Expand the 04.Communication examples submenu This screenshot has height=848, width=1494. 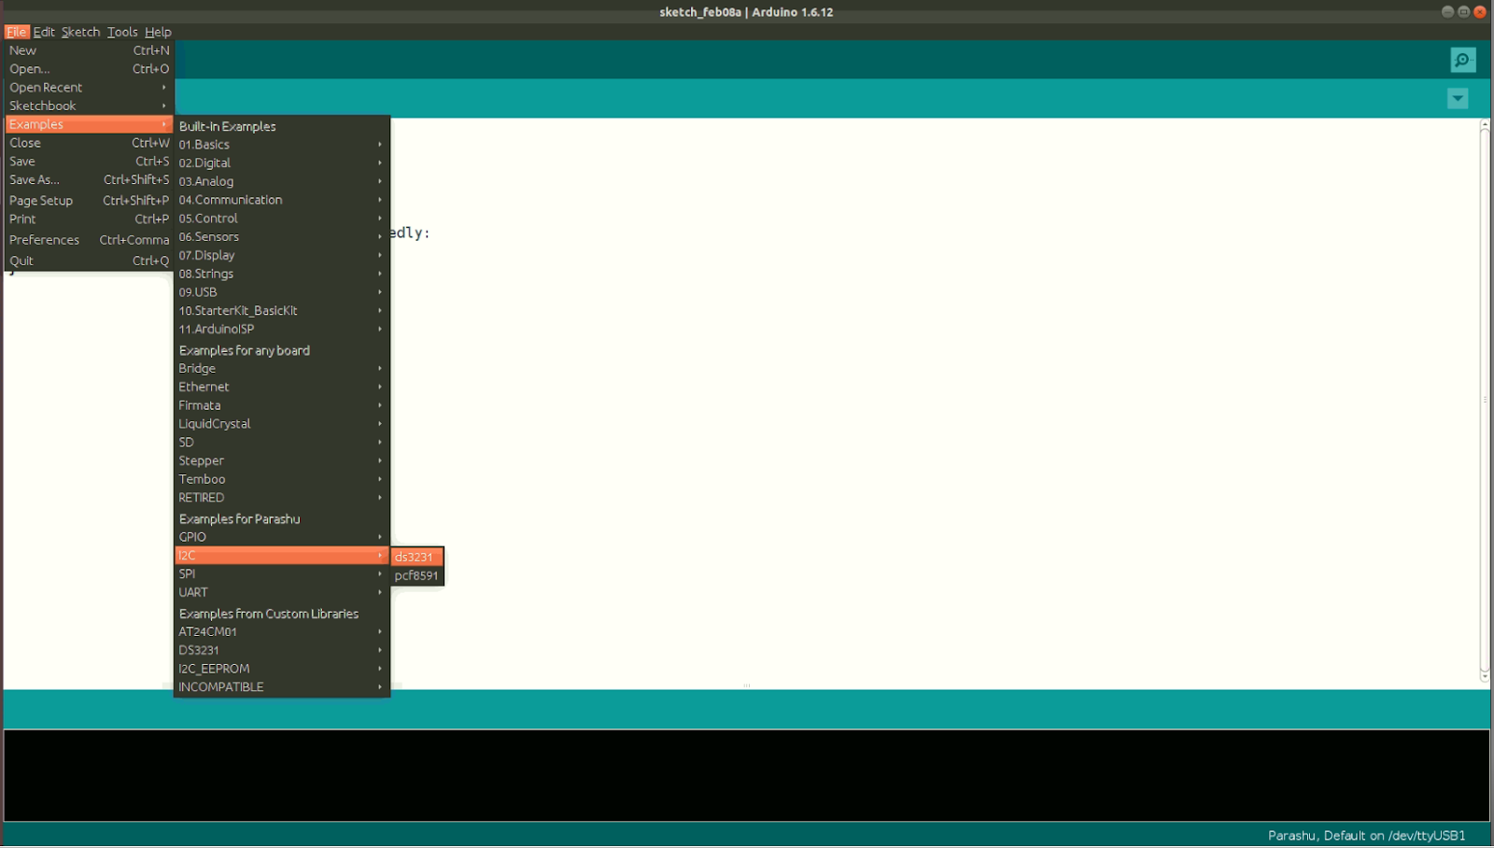pyautogui.click(x=281, y=200)
